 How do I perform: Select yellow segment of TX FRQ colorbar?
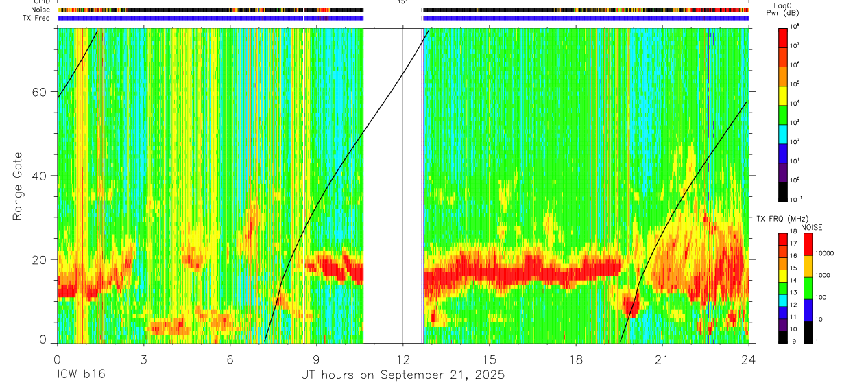tap(783, 276)
